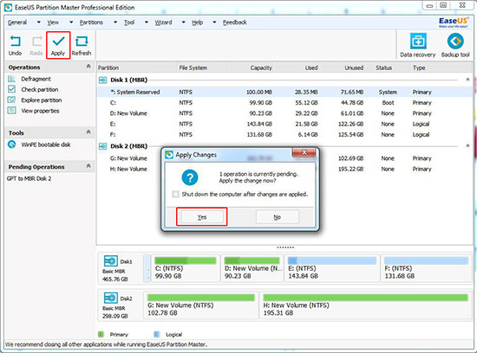The image size is (477, 353).
Task: Click the question mark icon in the dialog
Action: [x=190, y=177]
